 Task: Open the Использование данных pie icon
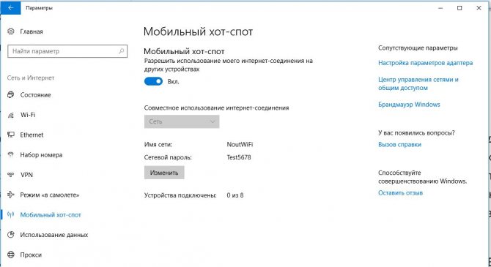[x=11, y=235]
